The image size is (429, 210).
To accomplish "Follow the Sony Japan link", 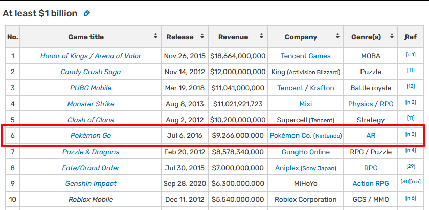I will pyautogui.click(x=319, y=168).
